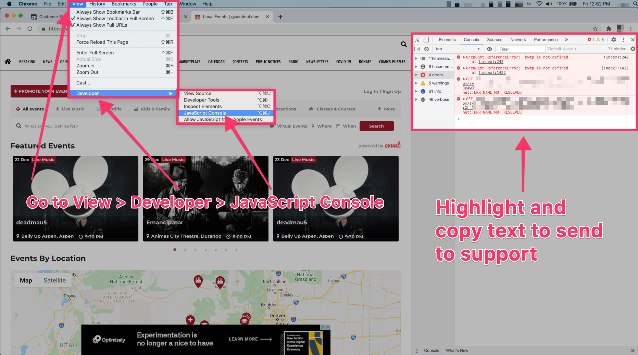Toggle the live expression eye icon
The width and height of the screenshot is (638, 355).
[489, 49]
